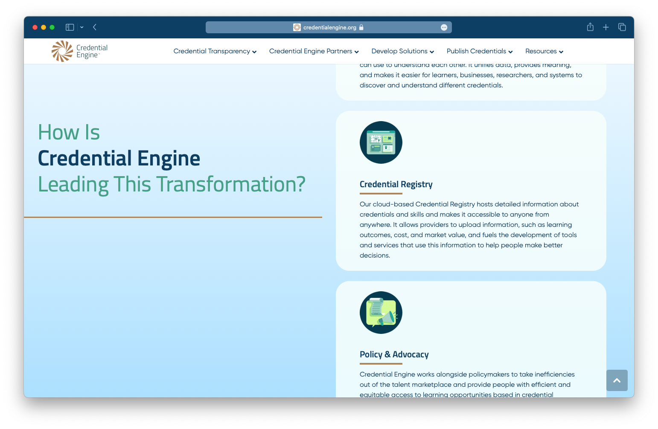Toggle the Safari sidebar button
658x429 pixels.
pos(70,27)
